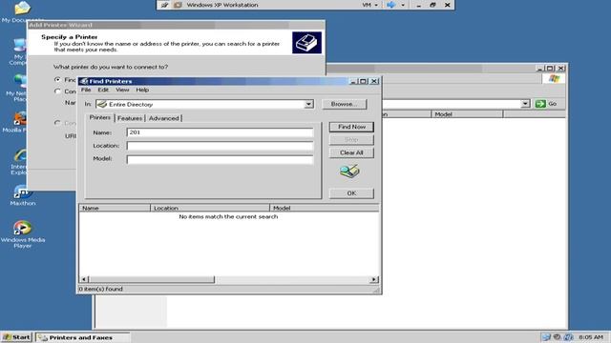This screenshot has width=611, height=343.
Task: Click the green Go arrow in Printers and Faxes window
Action: pyautogui.click(x=540, y=104)
